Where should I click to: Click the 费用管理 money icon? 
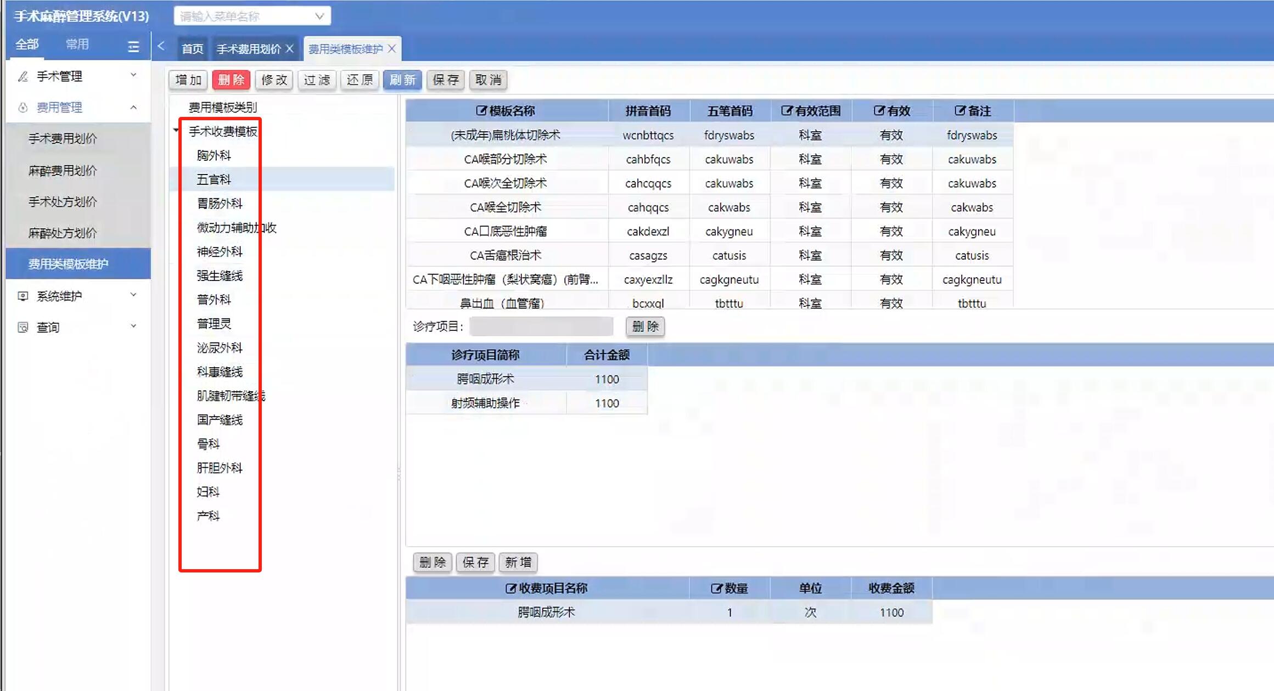point(23,108)
